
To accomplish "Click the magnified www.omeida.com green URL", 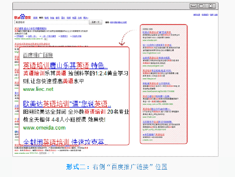I will 44,128.
